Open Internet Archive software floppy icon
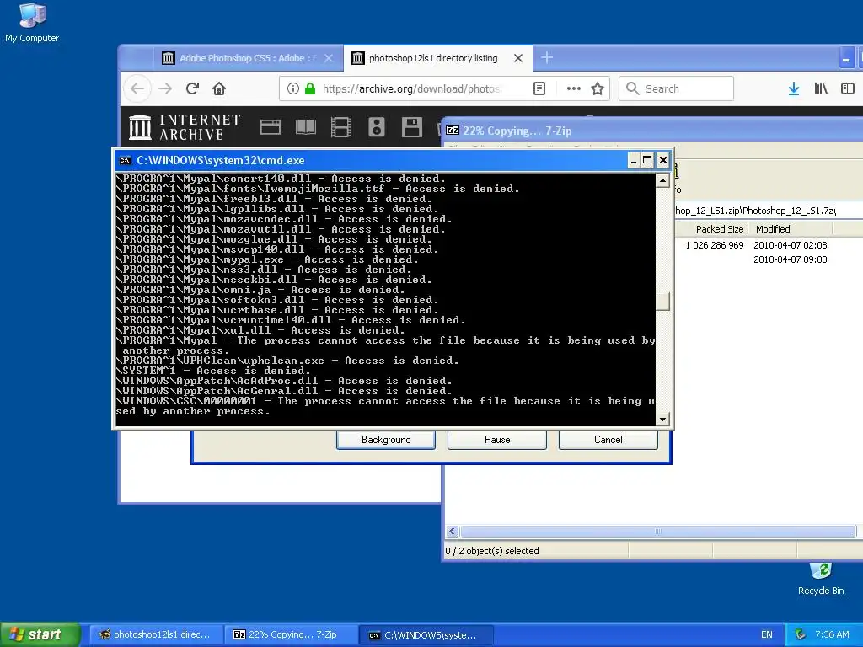 (x=411, y=127)
